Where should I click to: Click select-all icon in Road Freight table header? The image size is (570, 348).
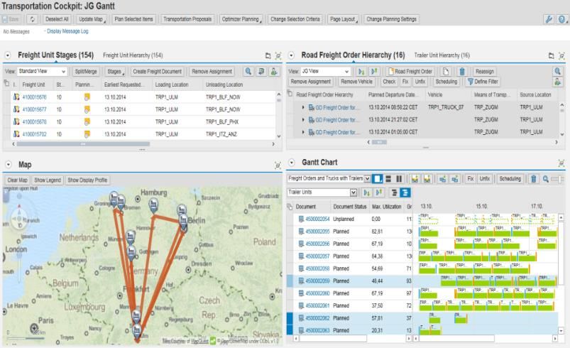(x=290, y=94)
